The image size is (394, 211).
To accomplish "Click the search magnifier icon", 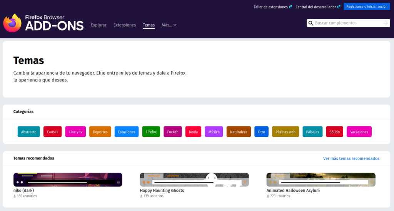I will tap(311, 23).
